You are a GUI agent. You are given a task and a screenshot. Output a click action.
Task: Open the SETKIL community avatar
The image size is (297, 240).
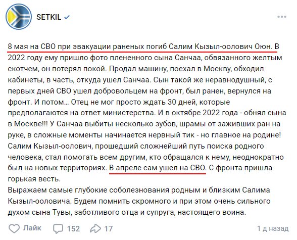(x=19, y=17)
